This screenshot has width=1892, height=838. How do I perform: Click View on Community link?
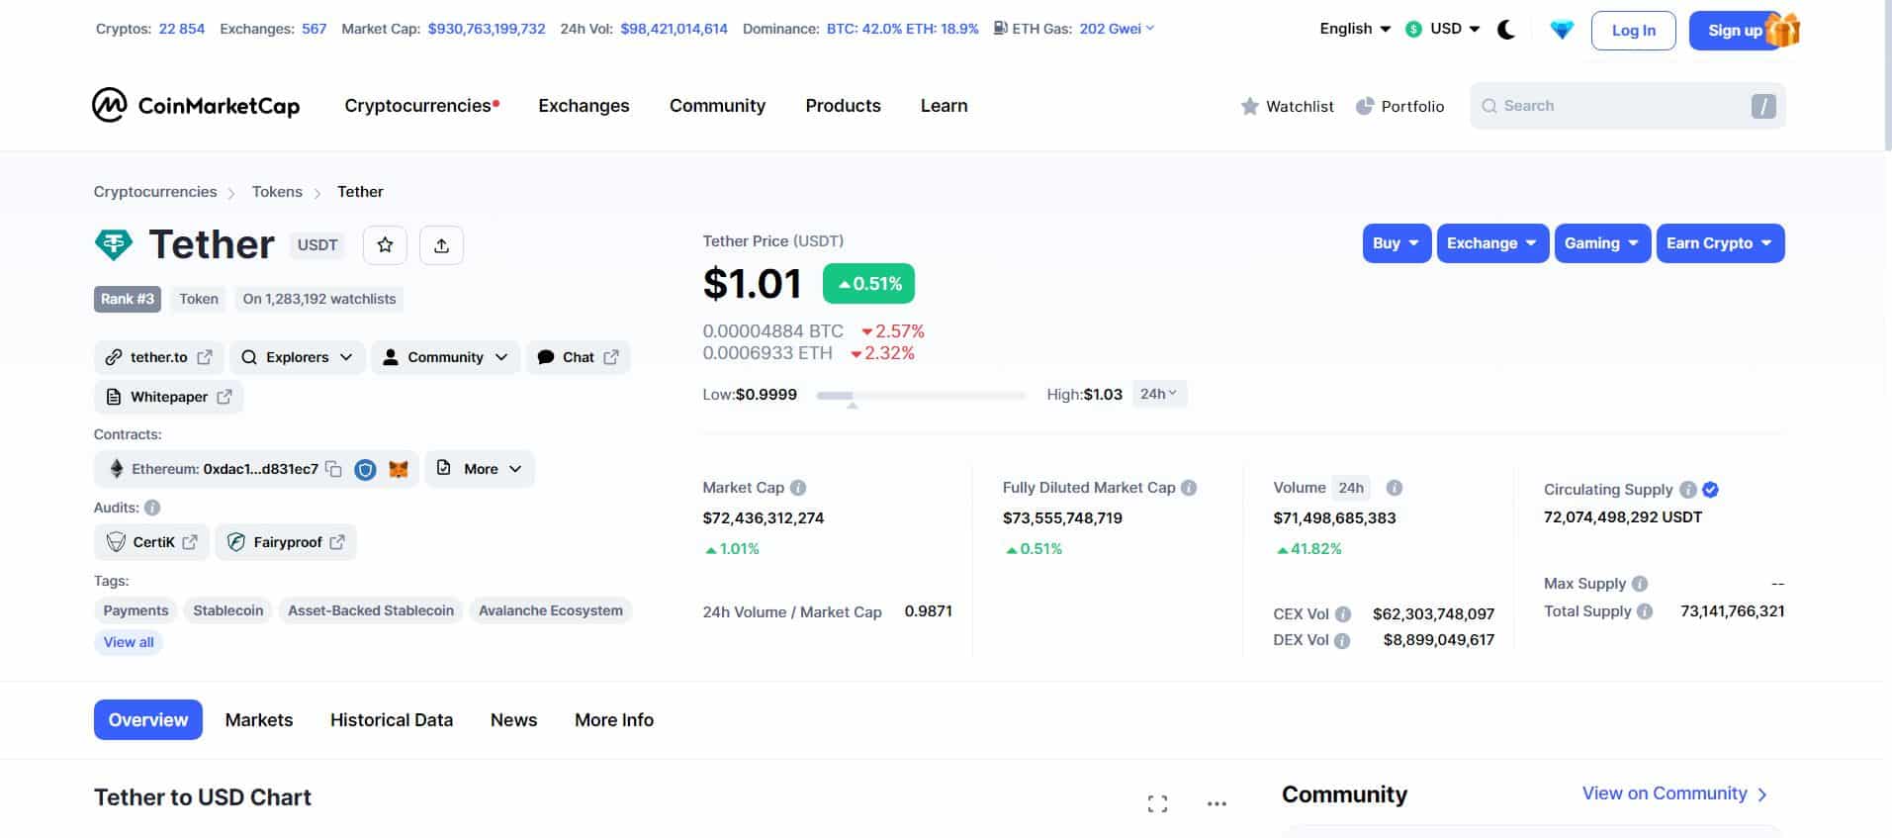point(1673,793)
